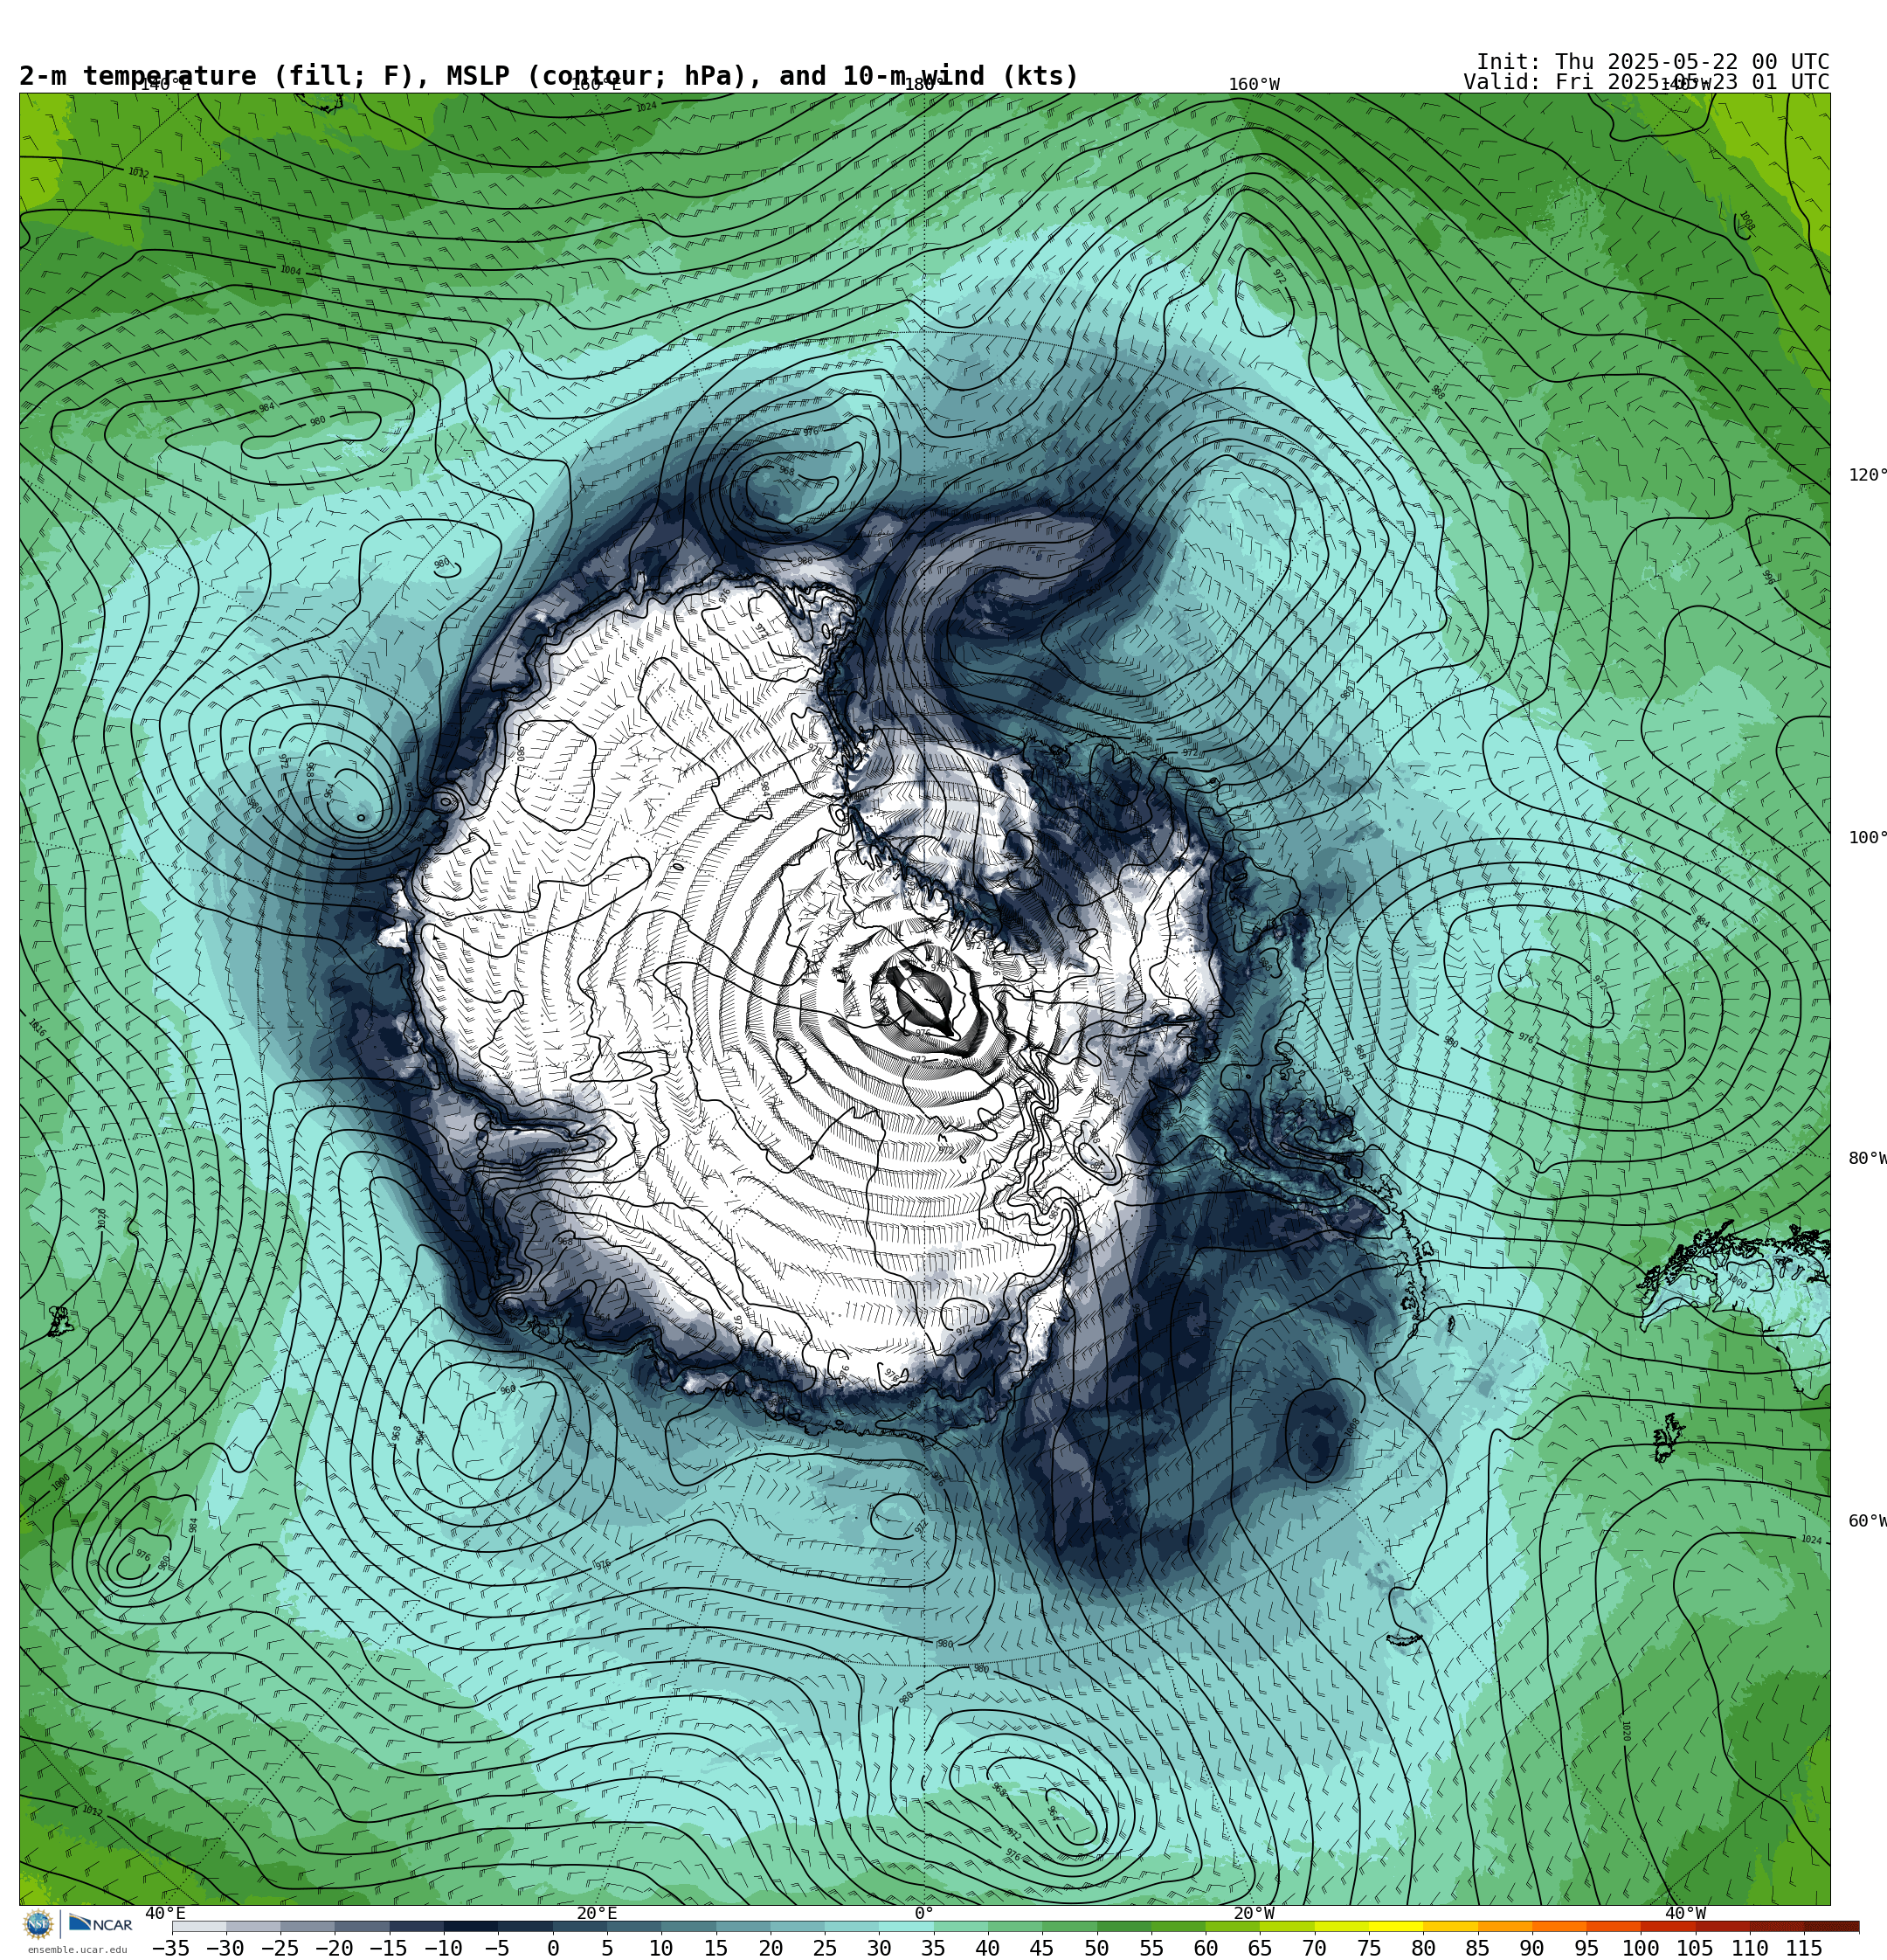The image size is (1887, 1960).
Task: Click the color swatch between 30 and 35
Action: [x=906, y=1927]
